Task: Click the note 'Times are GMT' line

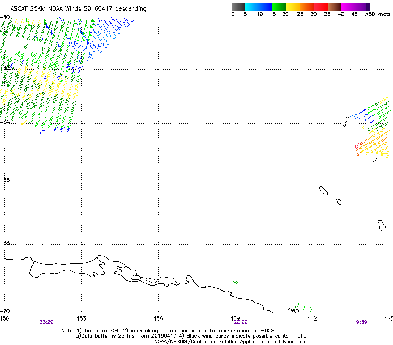Action: pyautogui.click(x=168, y=331)
